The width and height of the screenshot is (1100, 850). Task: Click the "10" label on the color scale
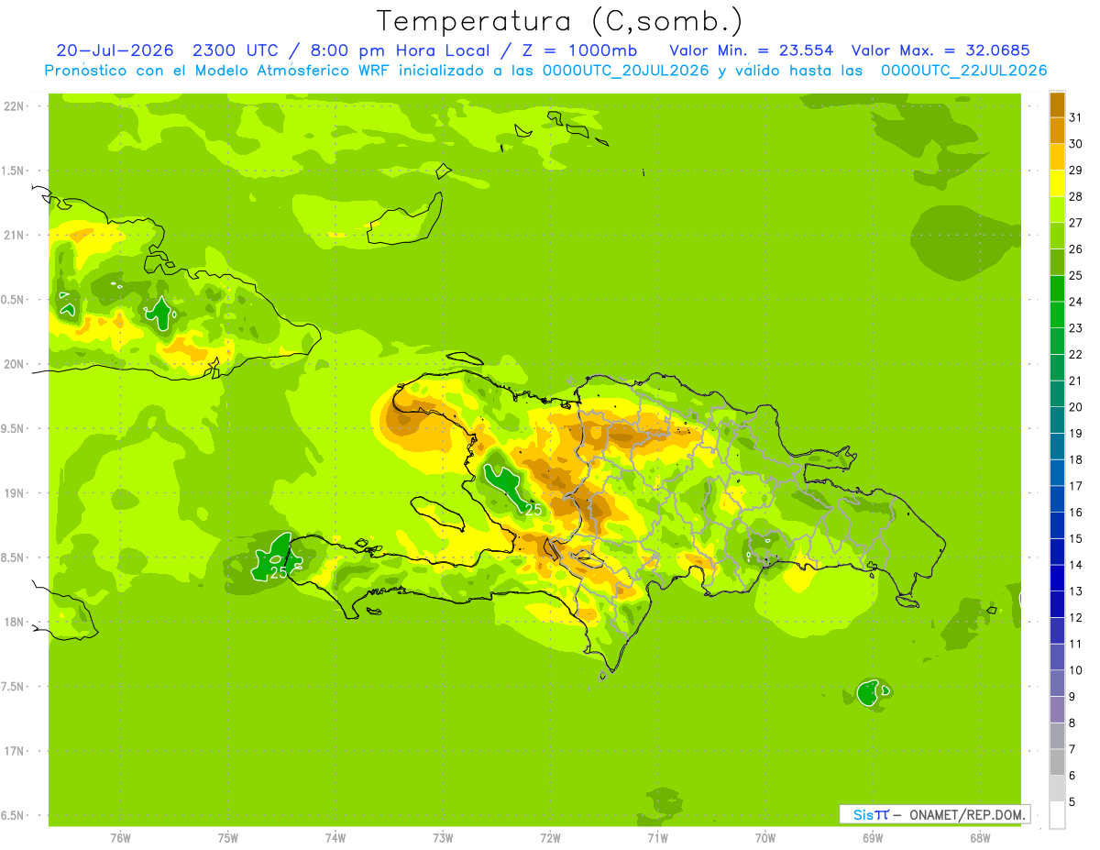point(1076,670)
